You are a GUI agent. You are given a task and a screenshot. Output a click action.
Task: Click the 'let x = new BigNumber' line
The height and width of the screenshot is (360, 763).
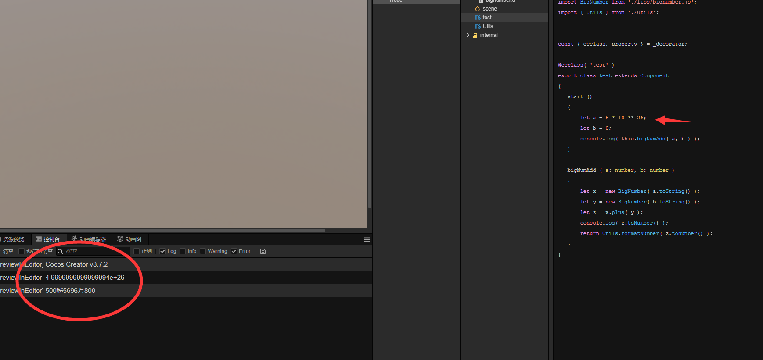[x=640, y=191]
